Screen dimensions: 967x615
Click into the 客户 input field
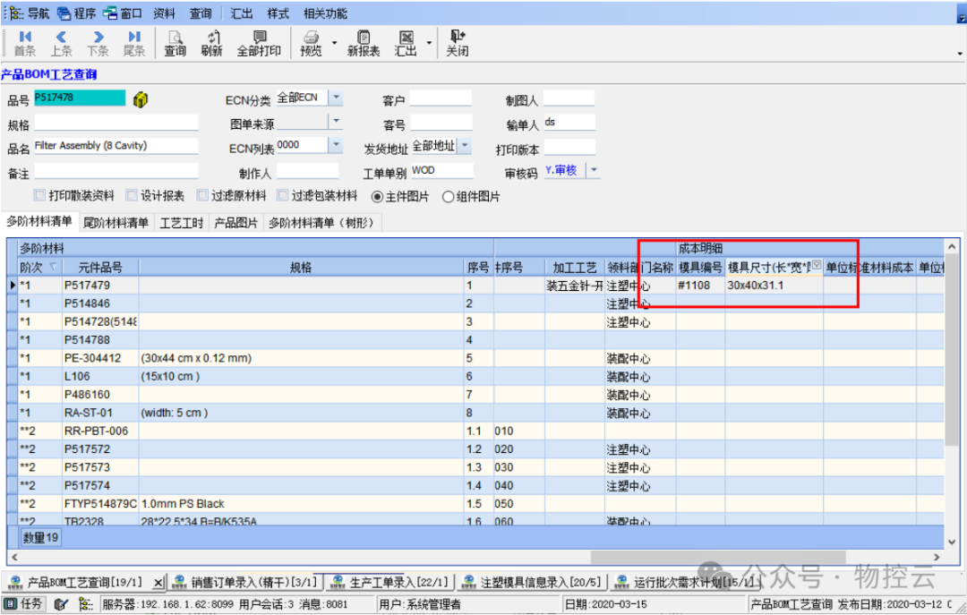click(440, 99)
